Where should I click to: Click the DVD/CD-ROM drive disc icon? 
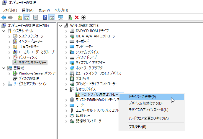pyautogui.click(x=72, y=31)
